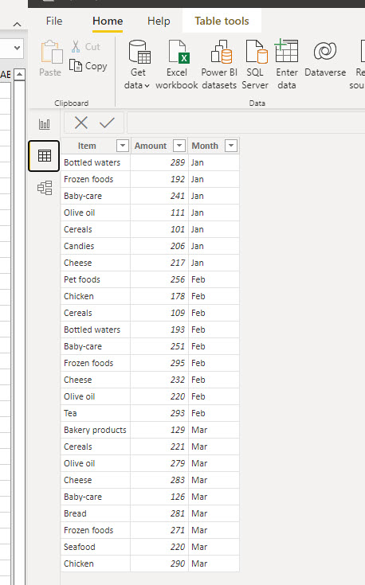Click the scrollbar up arrow in left pane

click(19, 75)
